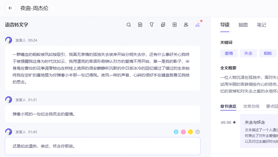278x157 pixels.
Task: Open the funnel filter icon
Action: 152,25
